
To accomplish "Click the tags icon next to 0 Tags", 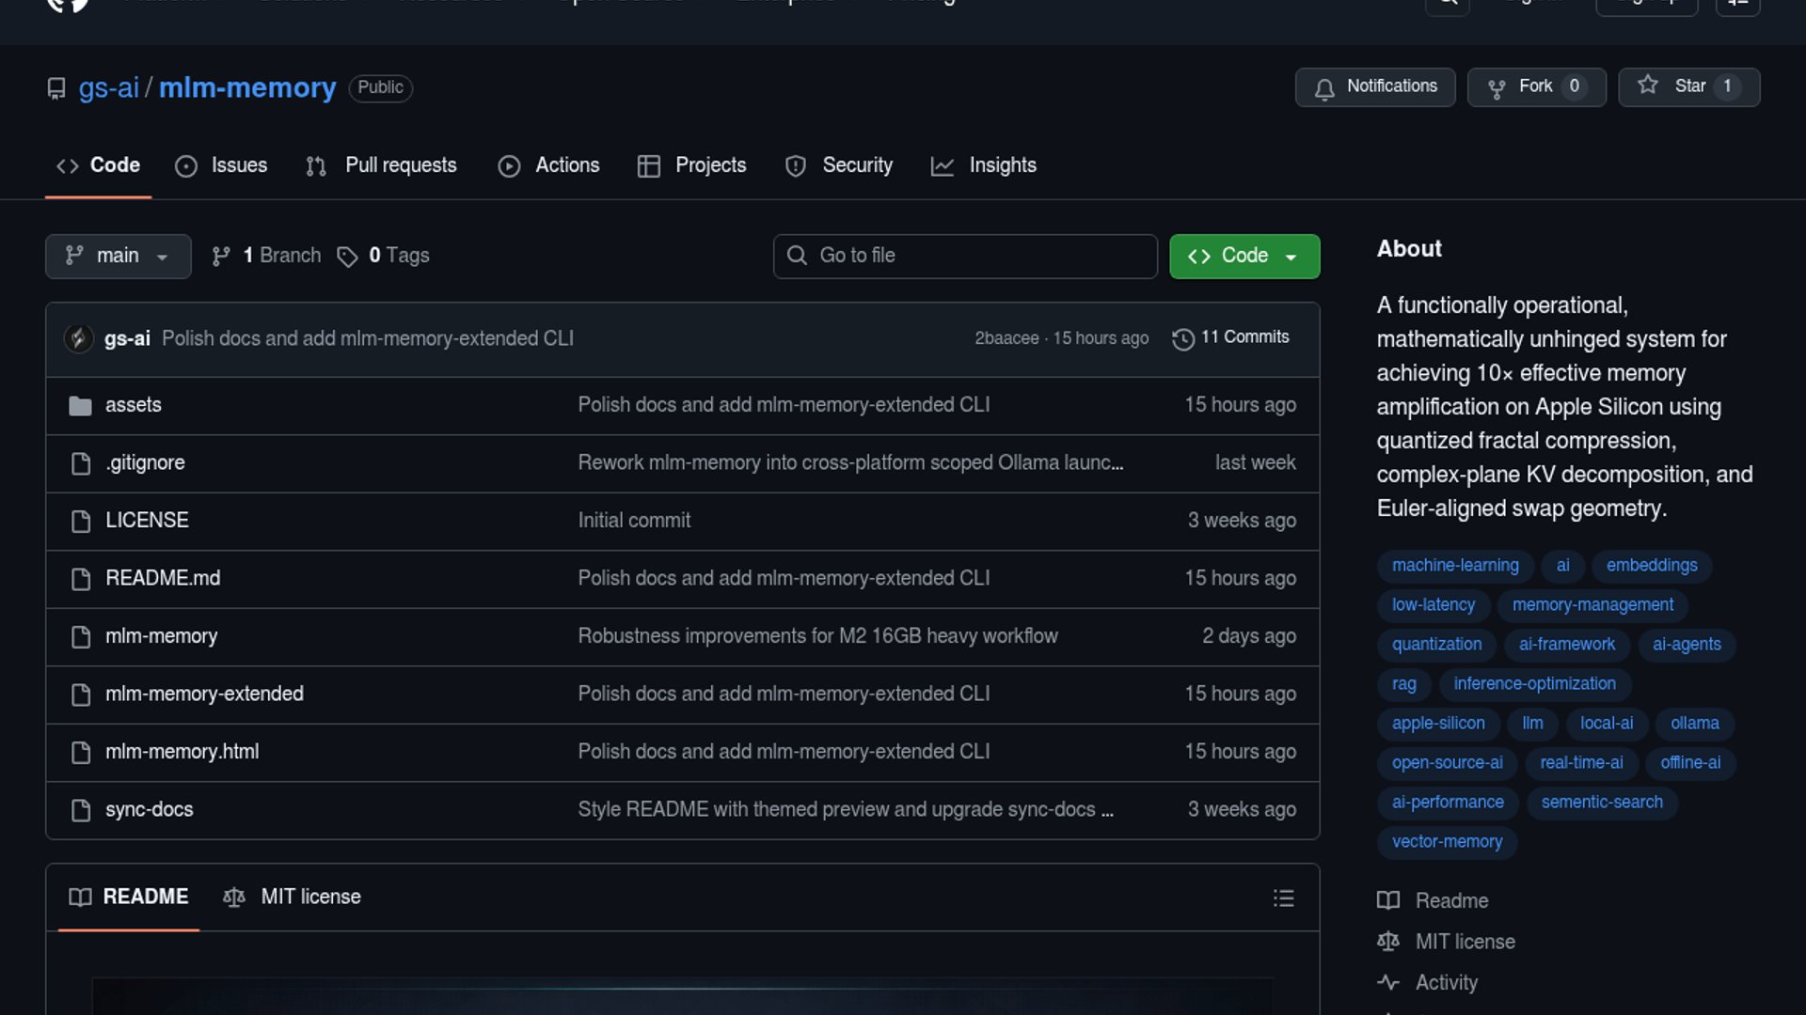I will (x=347, y=257).
